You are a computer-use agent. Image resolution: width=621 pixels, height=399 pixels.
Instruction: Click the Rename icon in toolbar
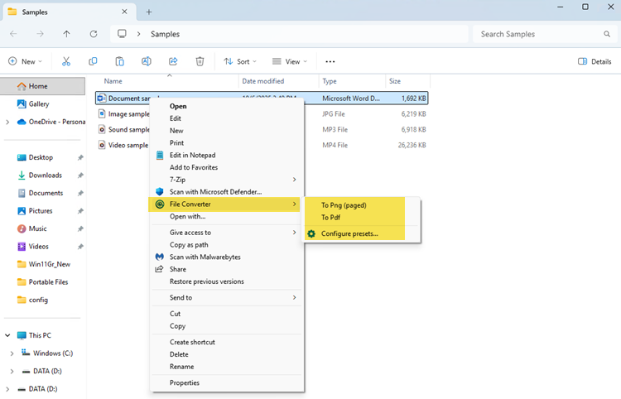click(x=147, y=61)
